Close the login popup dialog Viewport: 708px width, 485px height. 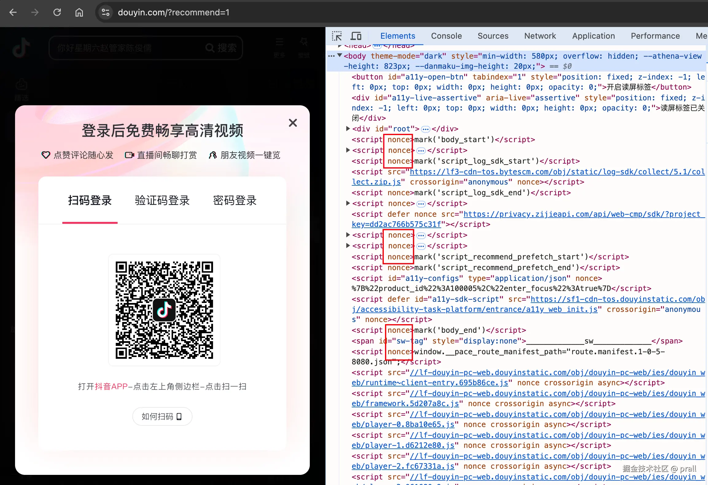point(293,123)
